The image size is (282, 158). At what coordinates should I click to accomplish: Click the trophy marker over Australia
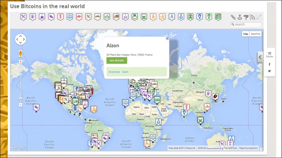click(x=230, y=143)
